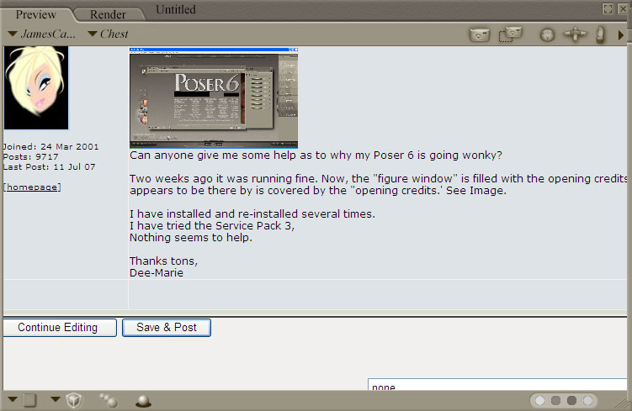Click Continue Editing button
This screenshot has width=632, height=411.
(60, 328)
